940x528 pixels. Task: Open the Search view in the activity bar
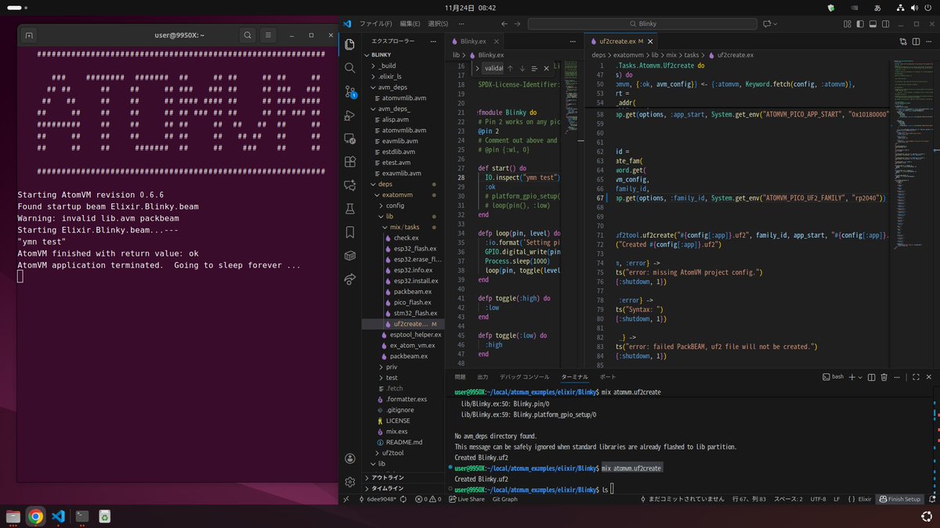tap(349, 68)
